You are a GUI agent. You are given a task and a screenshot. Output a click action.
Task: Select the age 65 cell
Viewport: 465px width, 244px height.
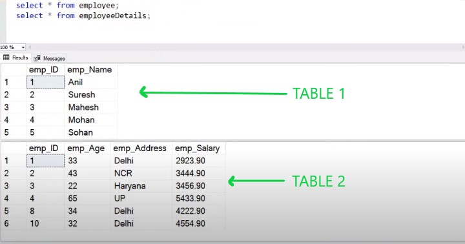tap(87, 198)
